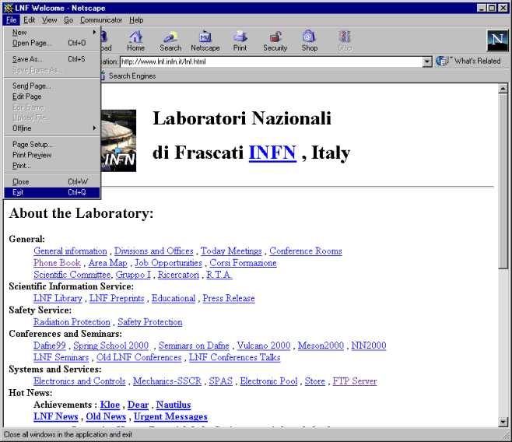Open the Kloe achievements link
The image size is (512, 442).
pyautogui.click(x=110, y=405)
